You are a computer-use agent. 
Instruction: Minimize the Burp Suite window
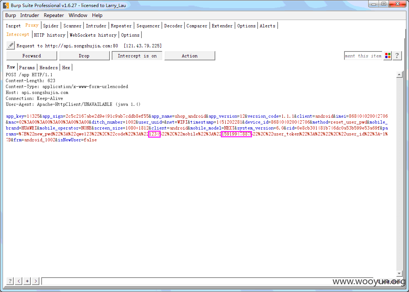373,4
